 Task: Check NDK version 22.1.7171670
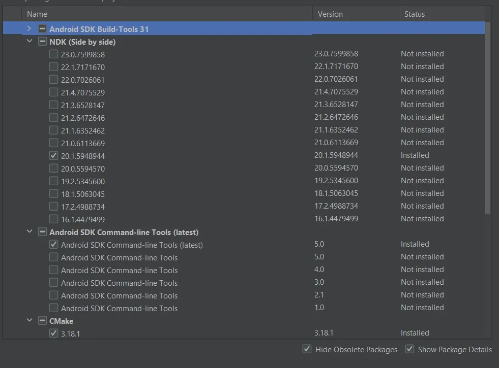click(53, 66)
